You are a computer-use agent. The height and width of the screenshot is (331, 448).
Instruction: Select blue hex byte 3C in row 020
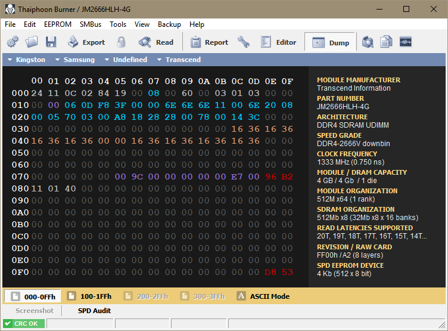pyautogui.click(x=254, y=117)
